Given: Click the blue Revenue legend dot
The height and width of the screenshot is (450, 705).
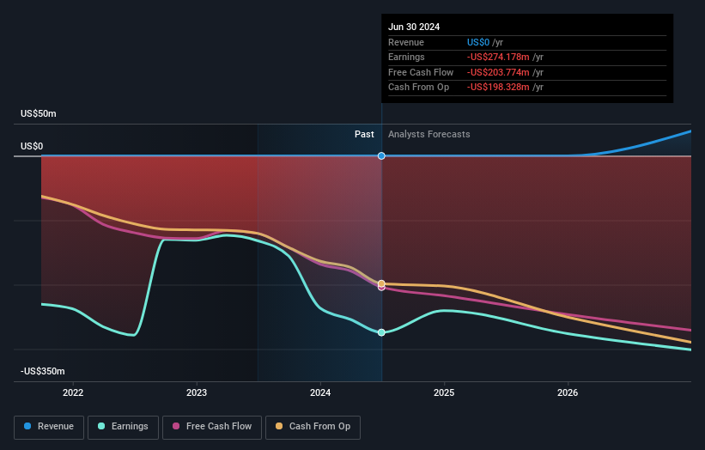Looking at the screenshot, I should (x=27, y=426).
